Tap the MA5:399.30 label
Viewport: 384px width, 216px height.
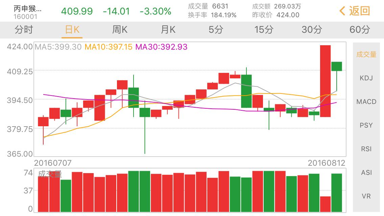tap(58, 47)
